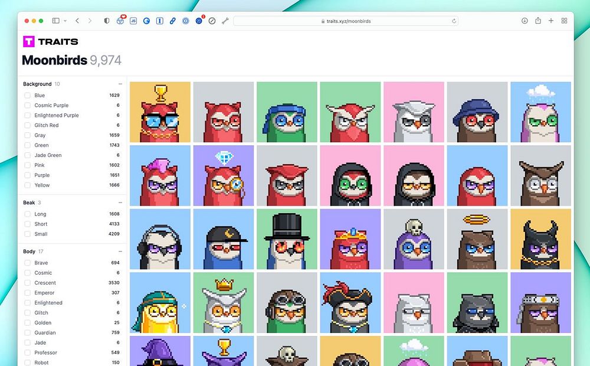Click the Moonbirds collection title
The width and height of the screenshot is (590, 366).
point(54,60)
